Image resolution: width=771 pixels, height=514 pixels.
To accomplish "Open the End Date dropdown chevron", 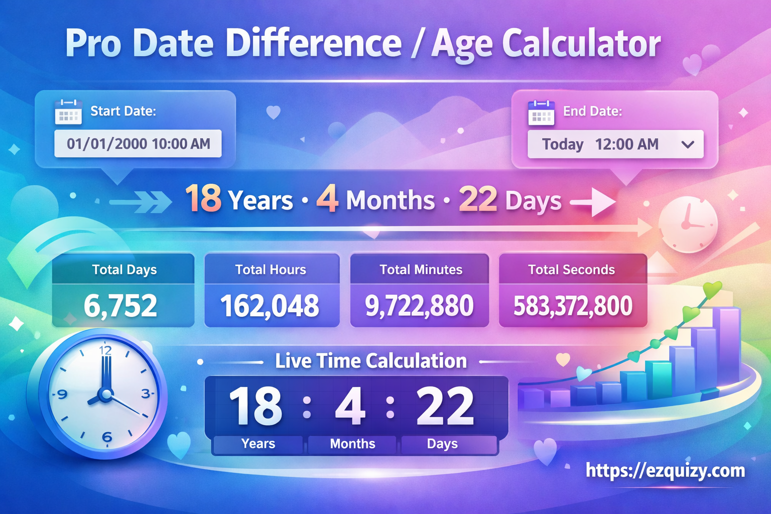I will click(x=688, y=145).
